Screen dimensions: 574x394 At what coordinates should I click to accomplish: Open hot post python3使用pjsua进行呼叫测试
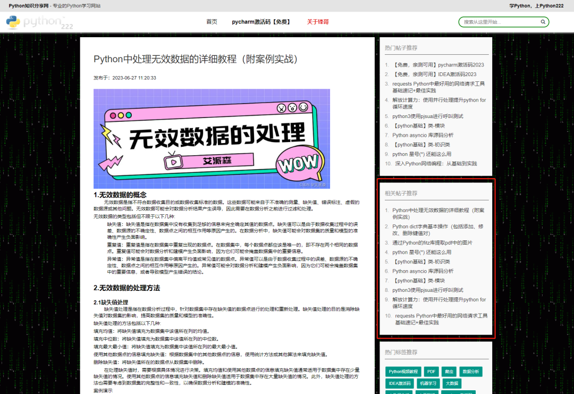[427, 116]
